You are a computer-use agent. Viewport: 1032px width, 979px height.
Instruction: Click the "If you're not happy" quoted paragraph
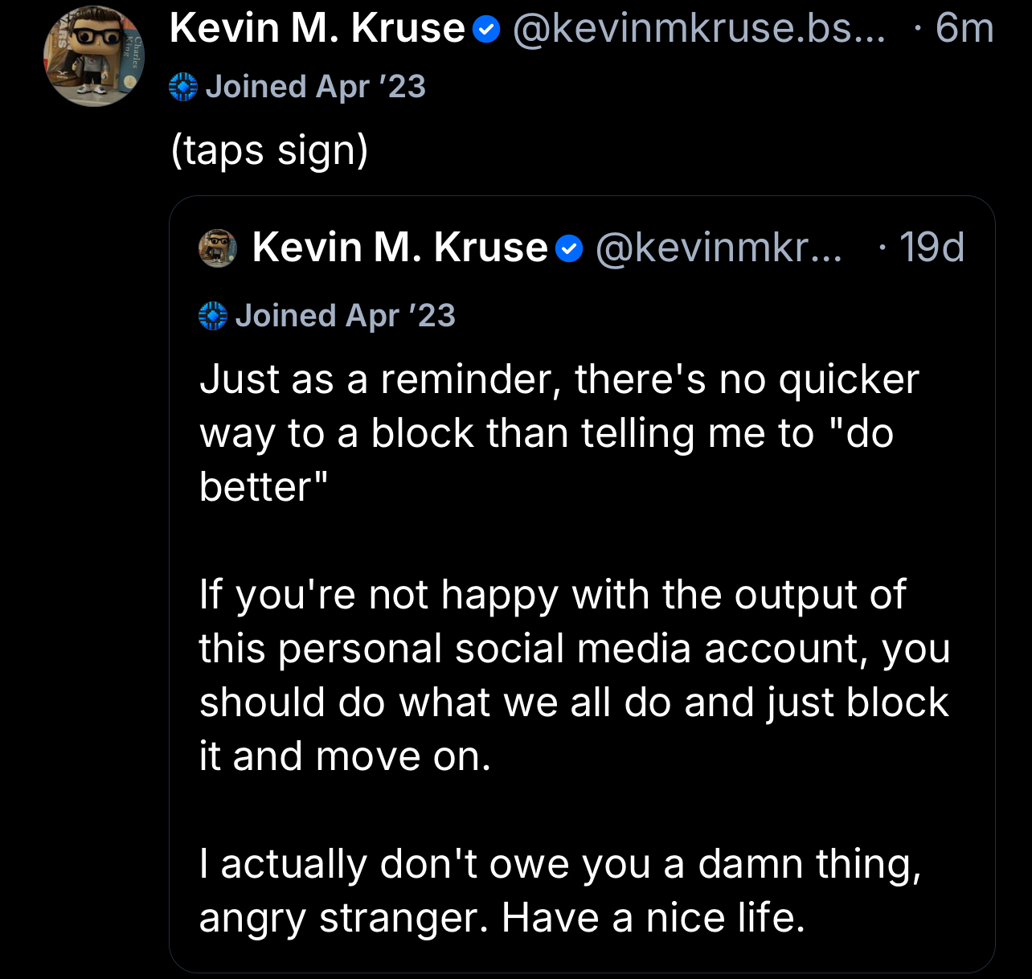point(574,675)
